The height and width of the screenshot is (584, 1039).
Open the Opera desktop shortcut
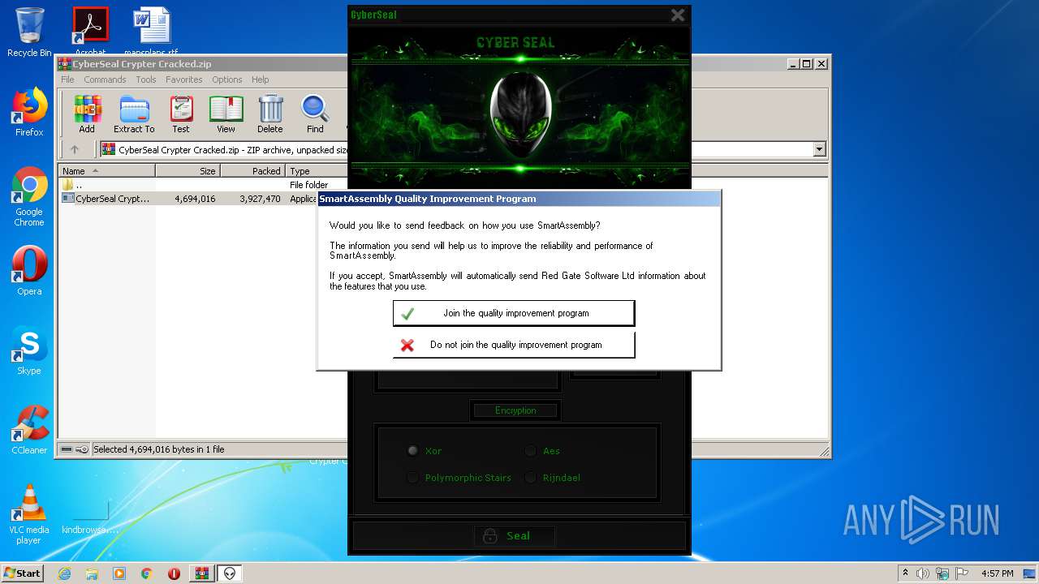29,271
